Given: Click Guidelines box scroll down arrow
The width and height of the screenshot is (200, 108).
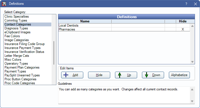Looking at the screenshot, I should (x=192, y=101).
